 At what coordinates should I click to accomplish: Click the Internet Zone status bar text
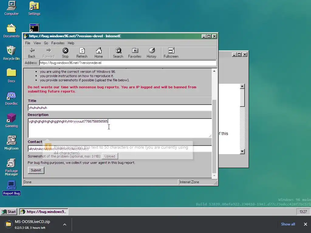point(189,182)
